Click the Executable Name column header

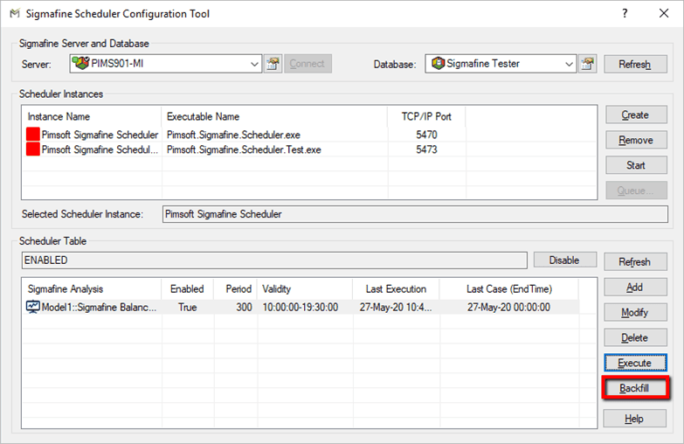coord(274,116)
